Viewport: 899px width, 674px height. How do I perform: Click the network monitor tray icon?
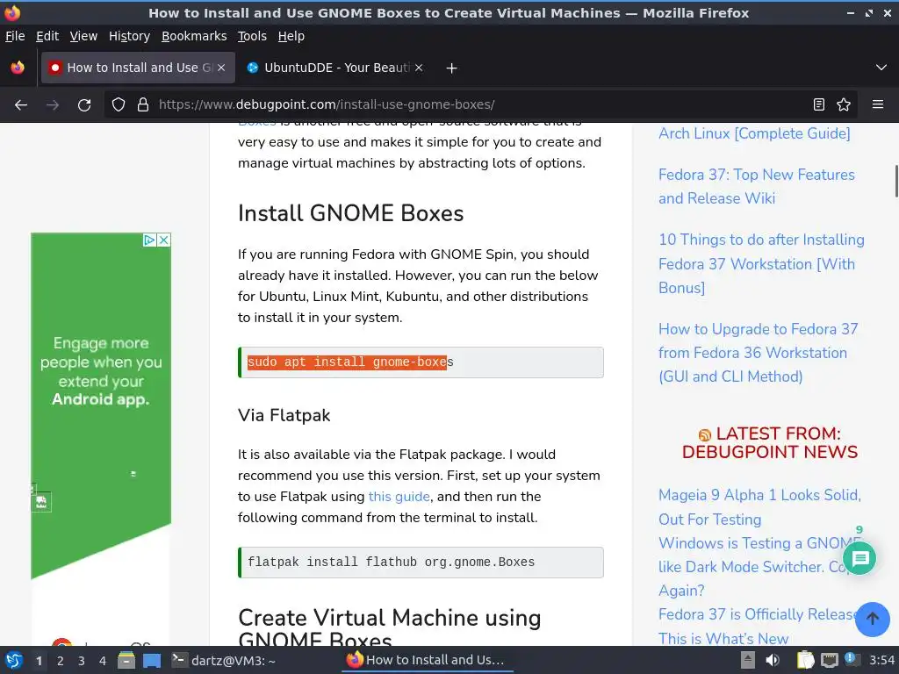click(829, 660)
